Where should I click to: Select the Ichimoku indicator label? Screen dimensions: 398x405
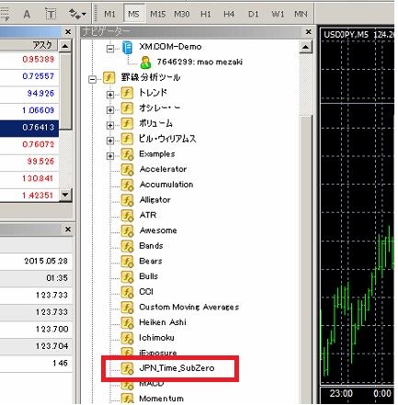(156, 337)
